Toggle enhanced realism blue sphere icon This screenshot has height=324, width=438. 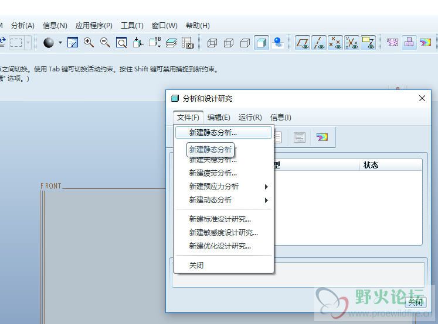(x=278, y=43)
